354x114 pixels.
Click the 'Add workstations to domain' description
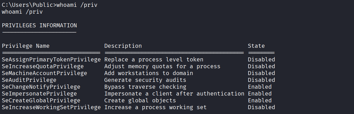(x=149, y=73)
